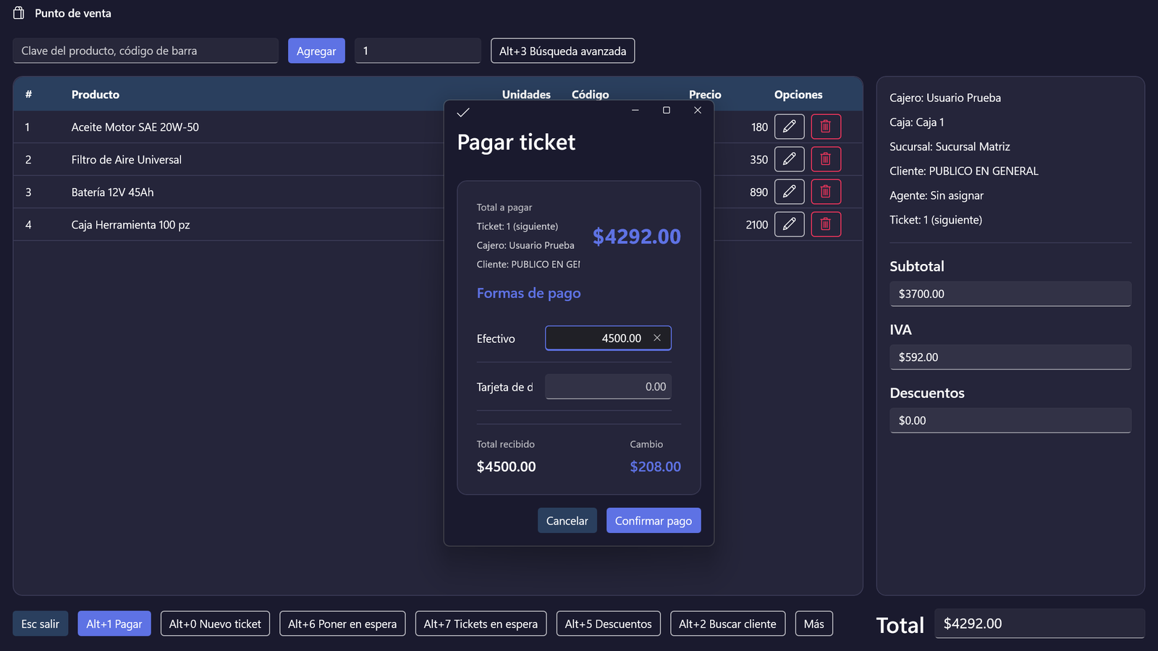This screenshot has width=1158, height=651.
Task: Click Alt+2 Buscar cliente
Action: click(727, 624)
